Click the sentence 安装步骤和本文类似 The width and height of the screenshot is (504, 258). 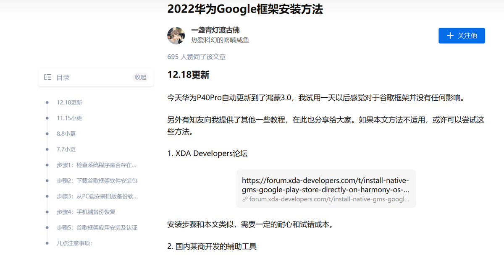250,224
